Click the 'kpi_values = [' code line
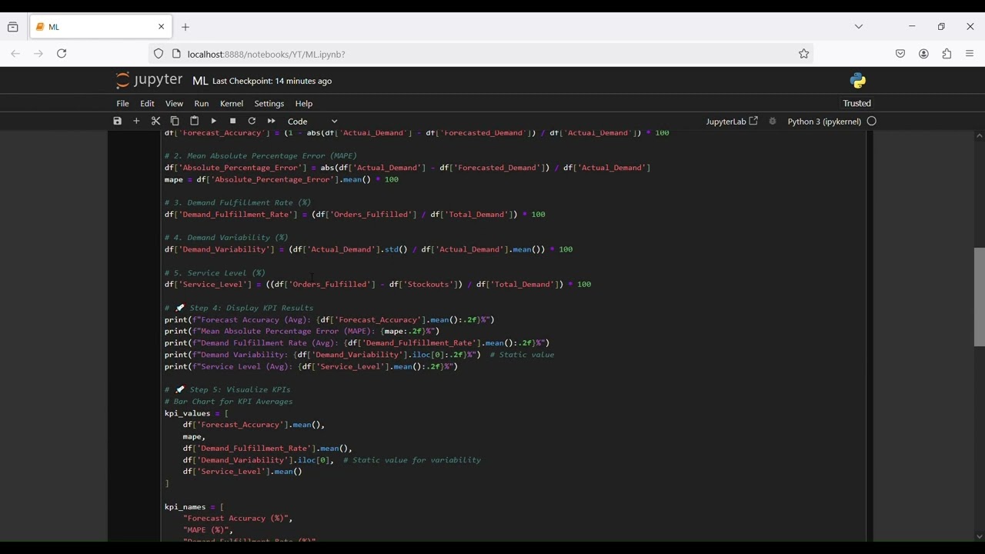985x554 pixels. (196, 414)
